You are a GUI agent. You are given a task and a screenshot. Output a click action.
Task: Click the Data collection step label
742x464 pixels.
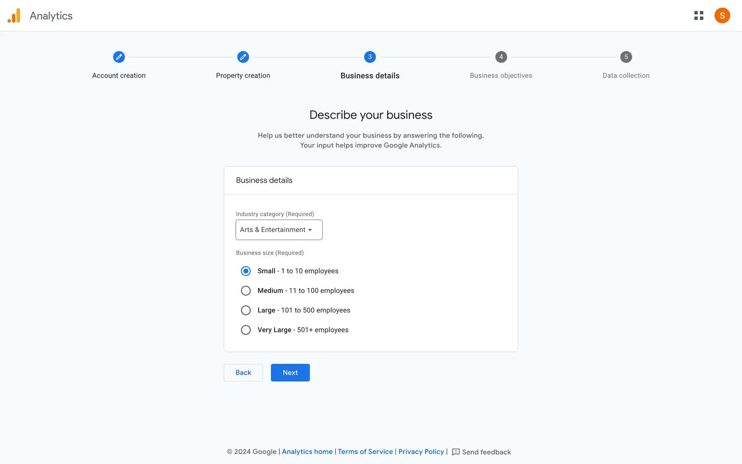(626, 75)
